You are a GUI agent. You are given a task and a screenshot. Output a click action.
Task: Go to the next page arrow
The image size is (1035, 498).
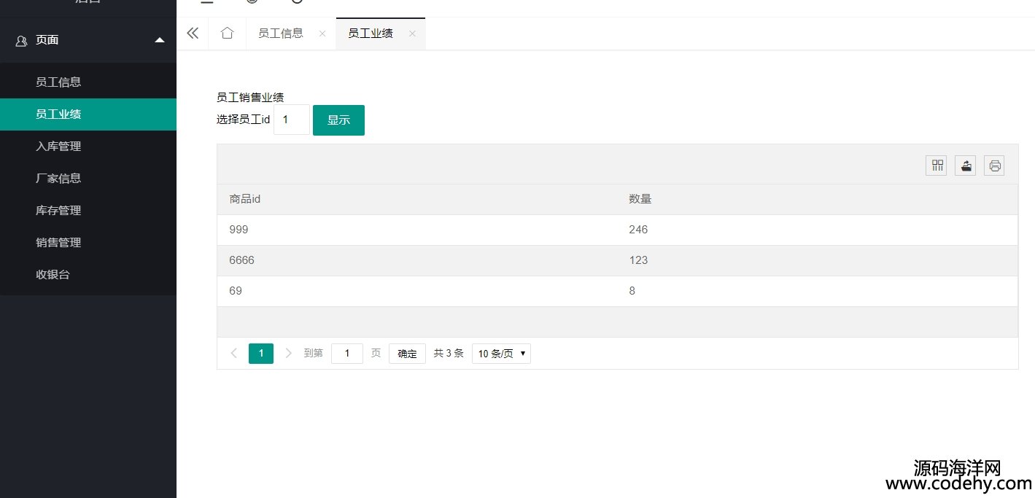point(288,354)
